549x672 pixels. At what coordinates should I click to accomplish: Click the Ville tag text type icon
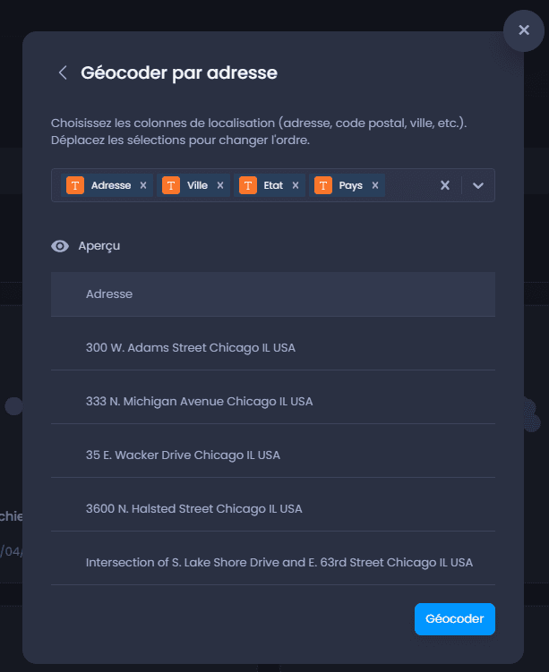[x=171, y=185]
